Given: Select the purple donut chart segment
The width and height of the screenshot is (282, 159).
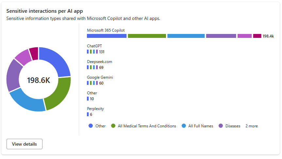Looking at the screenshot, I should 14,76.
